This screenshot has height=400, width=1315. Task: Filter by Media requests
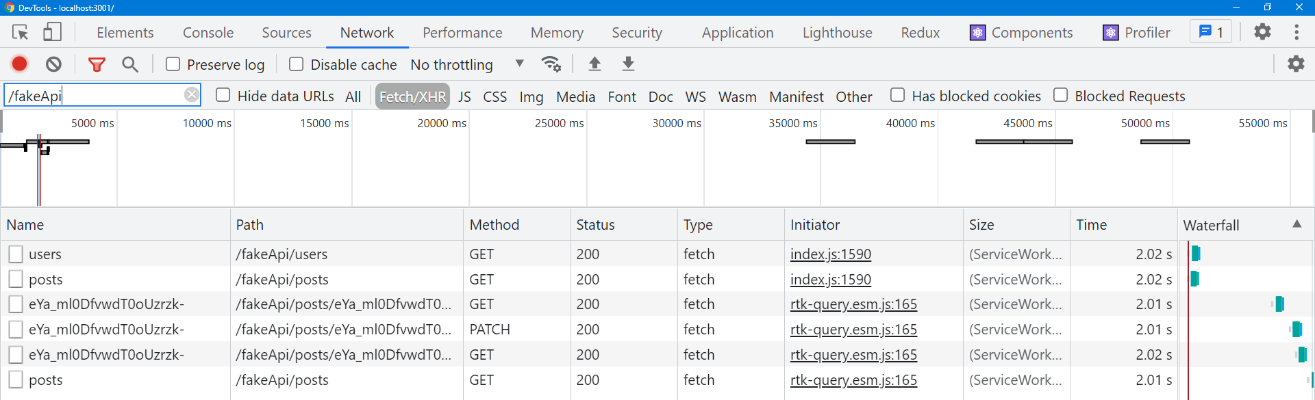pos(575,96)
